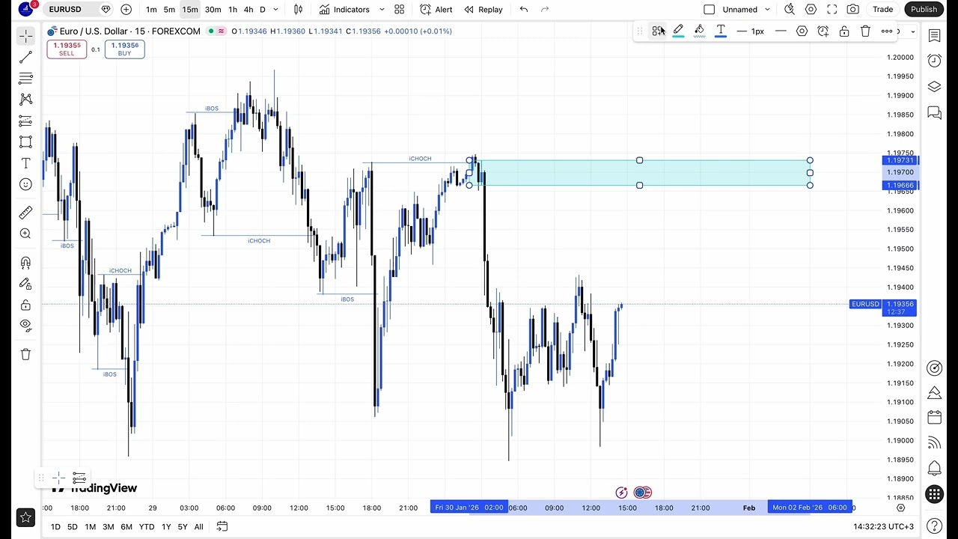This screenshot has height=539, width=958.
Task: Open the candlestick chart type menu
Action: pos(299,9)
